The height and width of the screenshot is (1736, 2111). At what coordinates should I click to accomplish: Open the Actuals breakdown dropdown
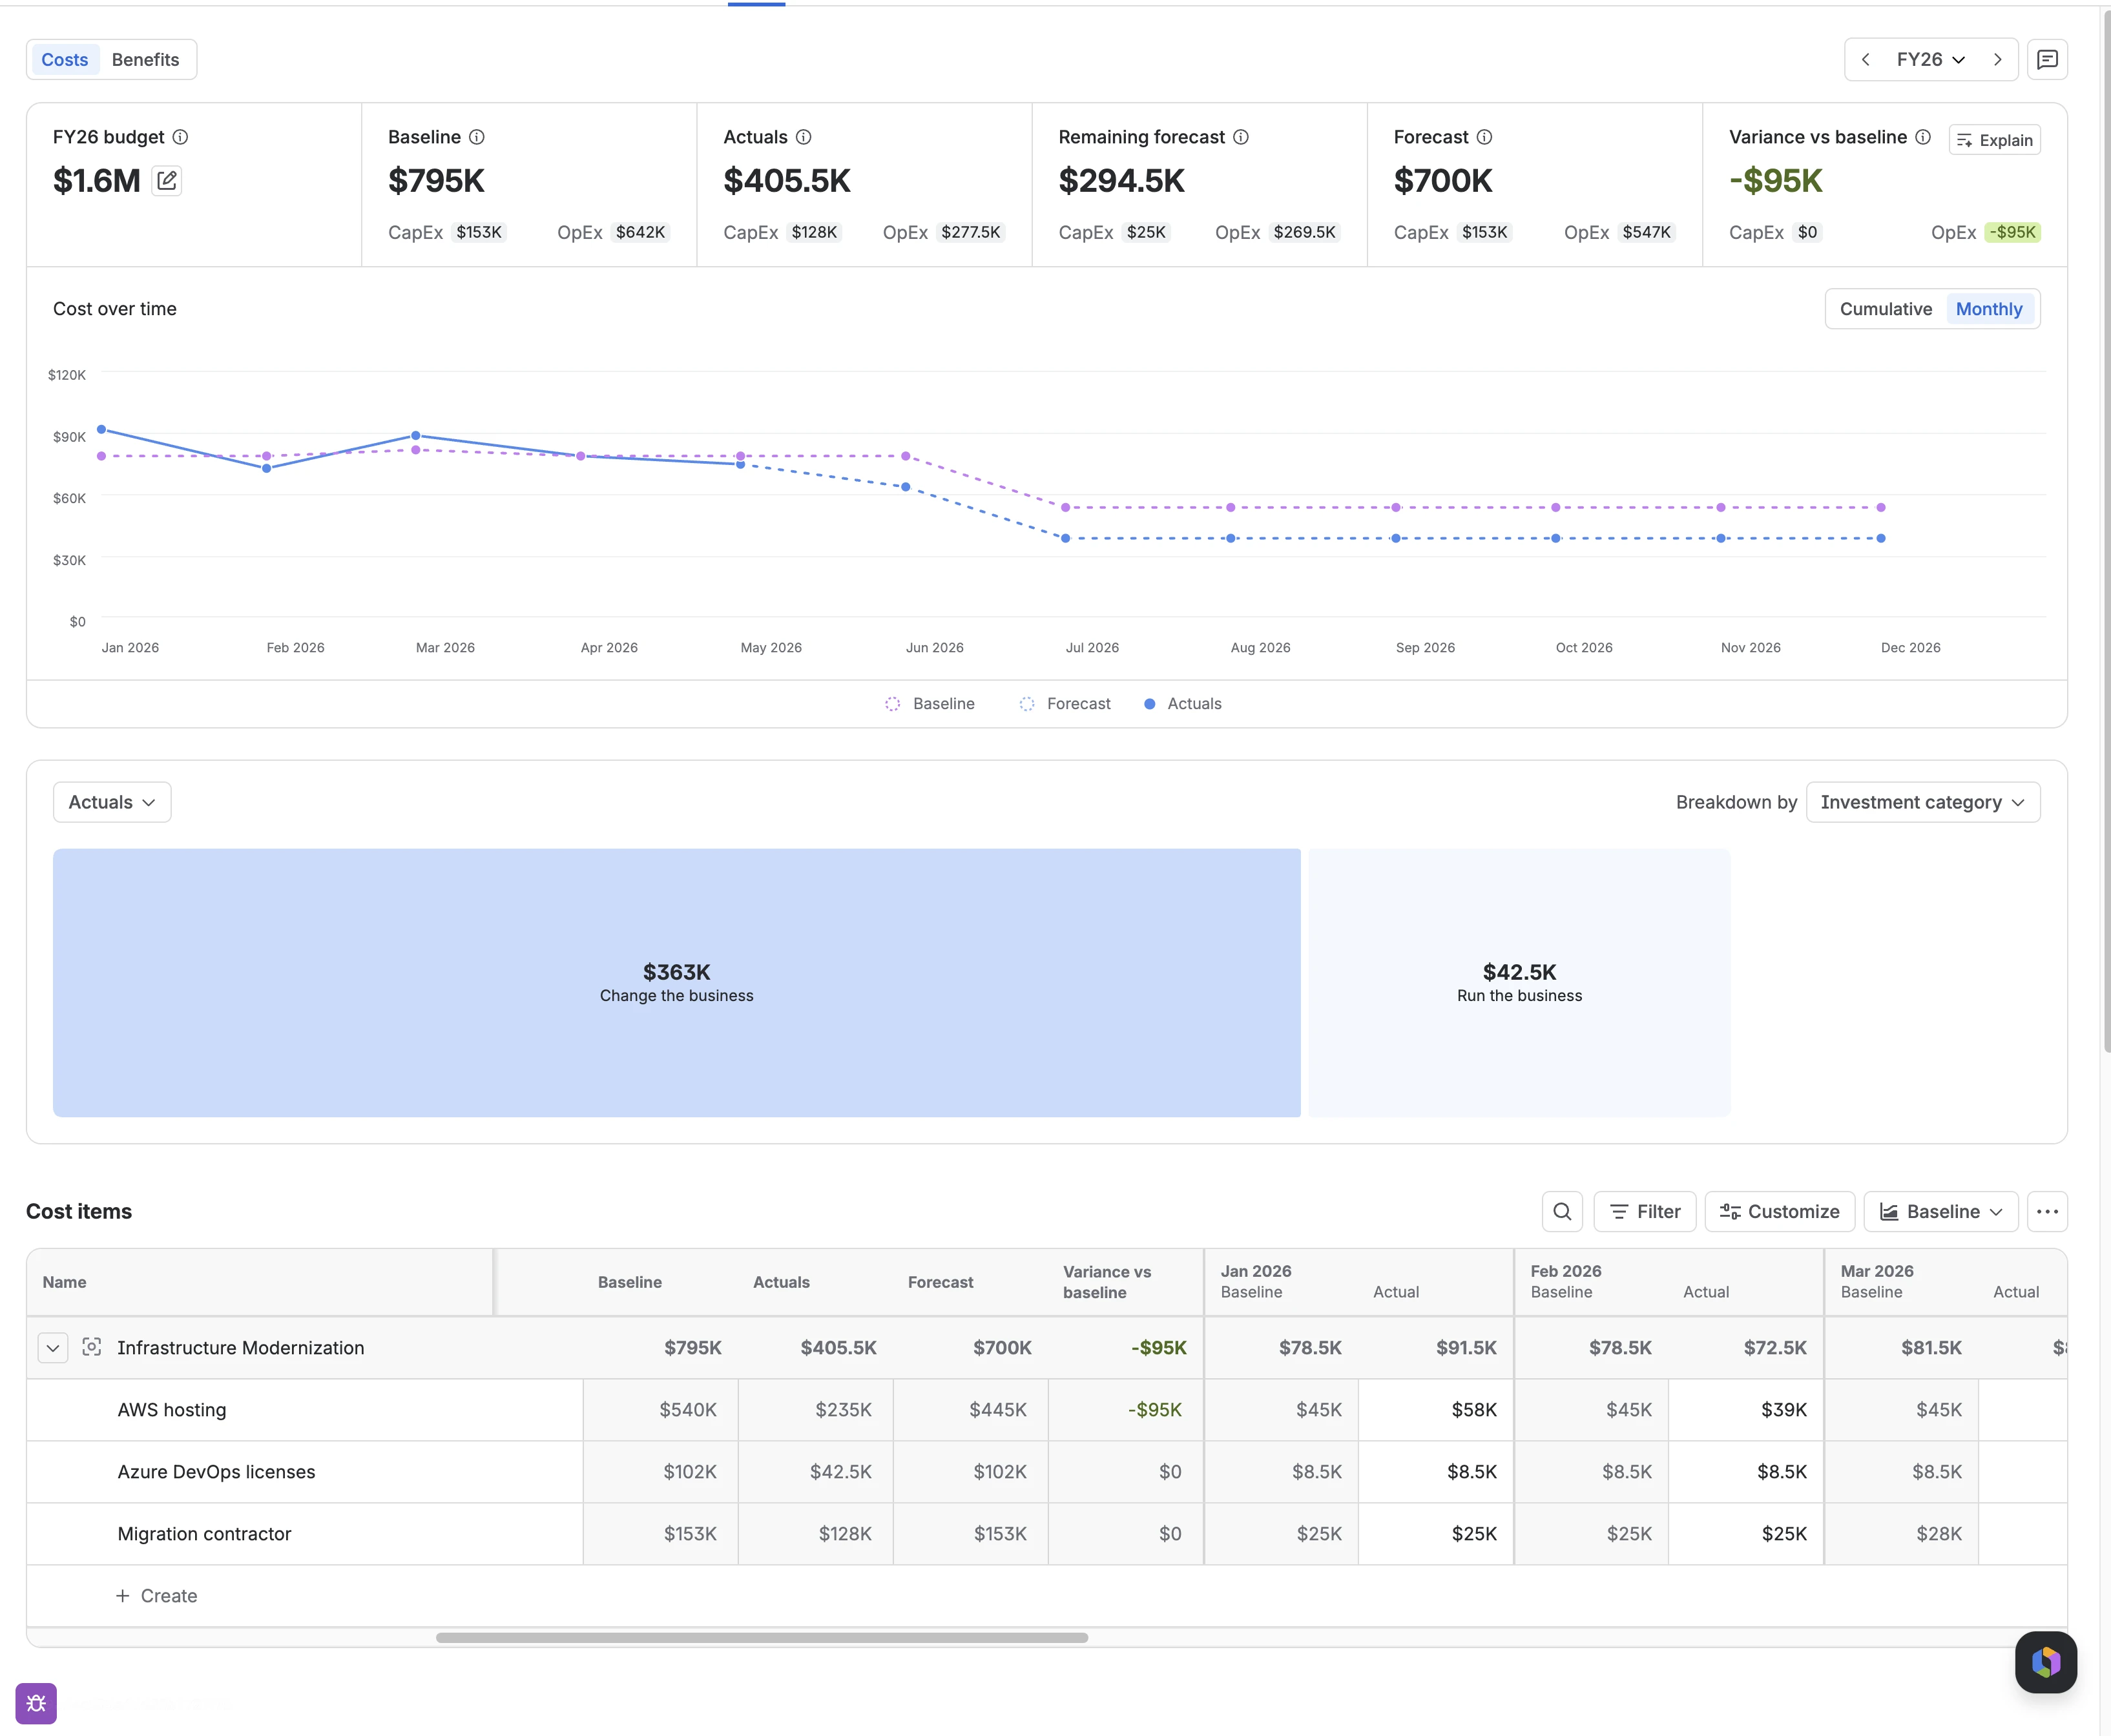[112, 802]
